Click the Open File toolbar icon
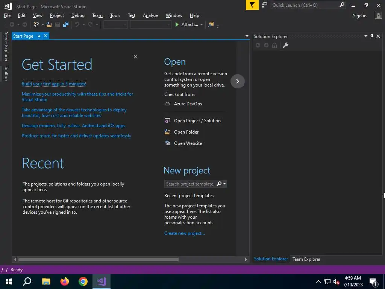Viewport: 385px width, 289px height. [x=49, y=24]
